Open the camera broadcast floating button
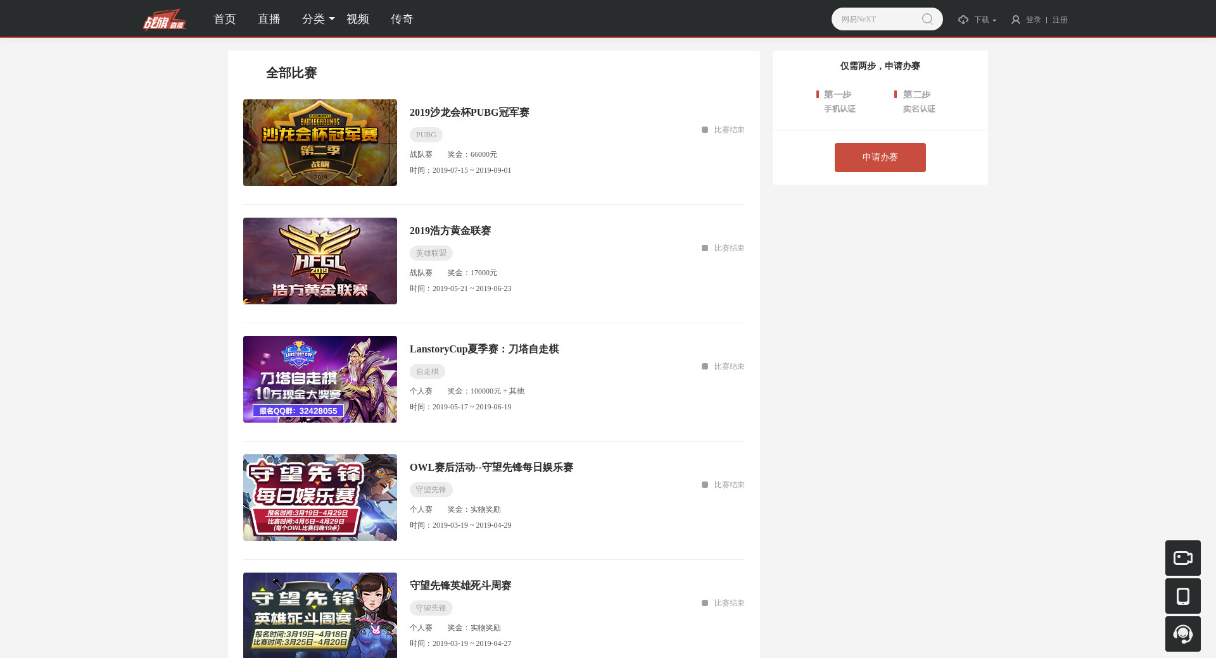The image size is (1216, 658). click(1182, 558)
